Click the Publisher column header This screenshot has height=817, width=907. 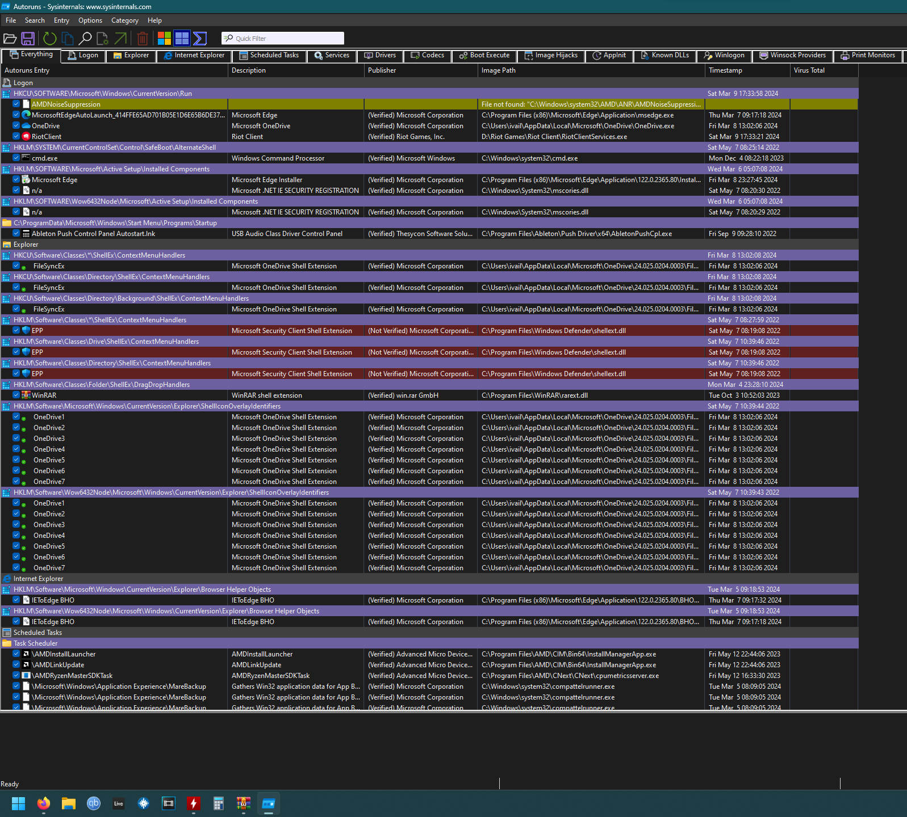click(382, 70)
